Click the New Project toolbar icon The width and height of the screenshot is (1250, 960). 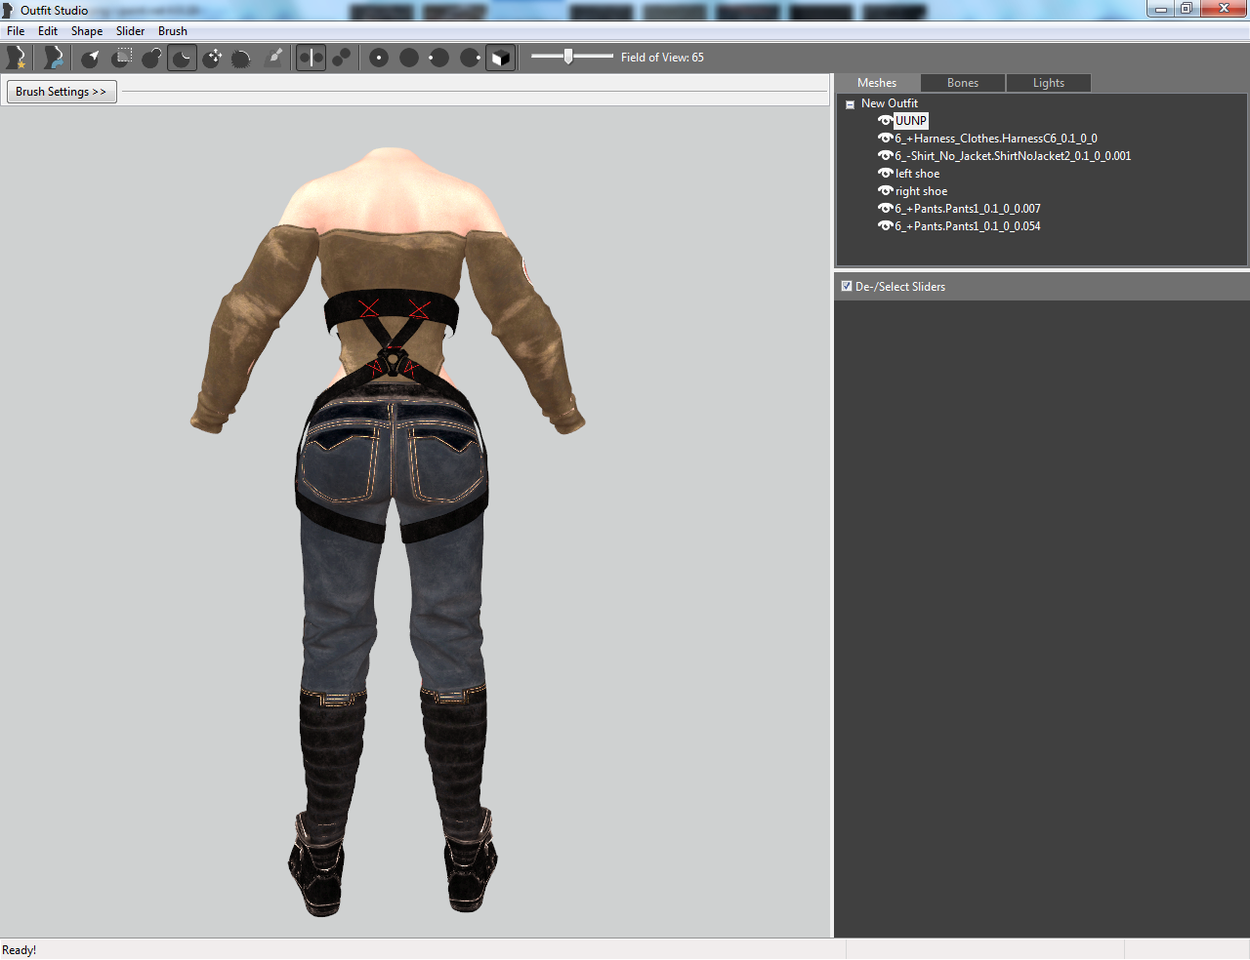pyautogui.click(x=16, y=58)
